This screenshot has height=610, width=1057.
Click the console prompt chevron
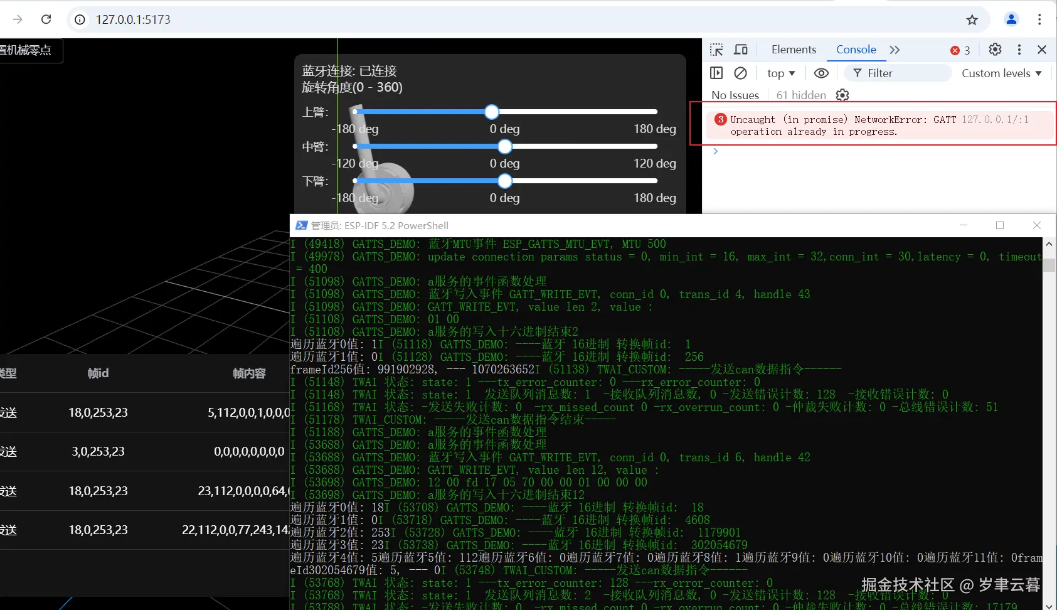(x=715, y=151)
